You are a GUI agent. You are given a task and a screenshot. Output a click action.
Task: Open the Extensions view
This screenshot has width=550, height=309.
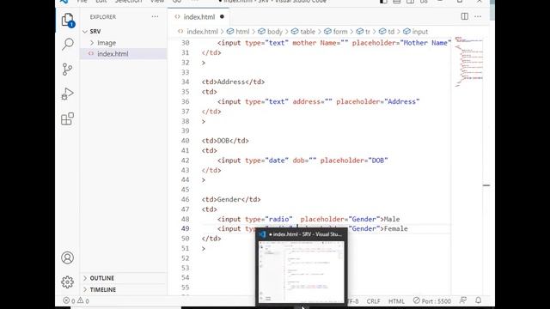tap(67, 118)
